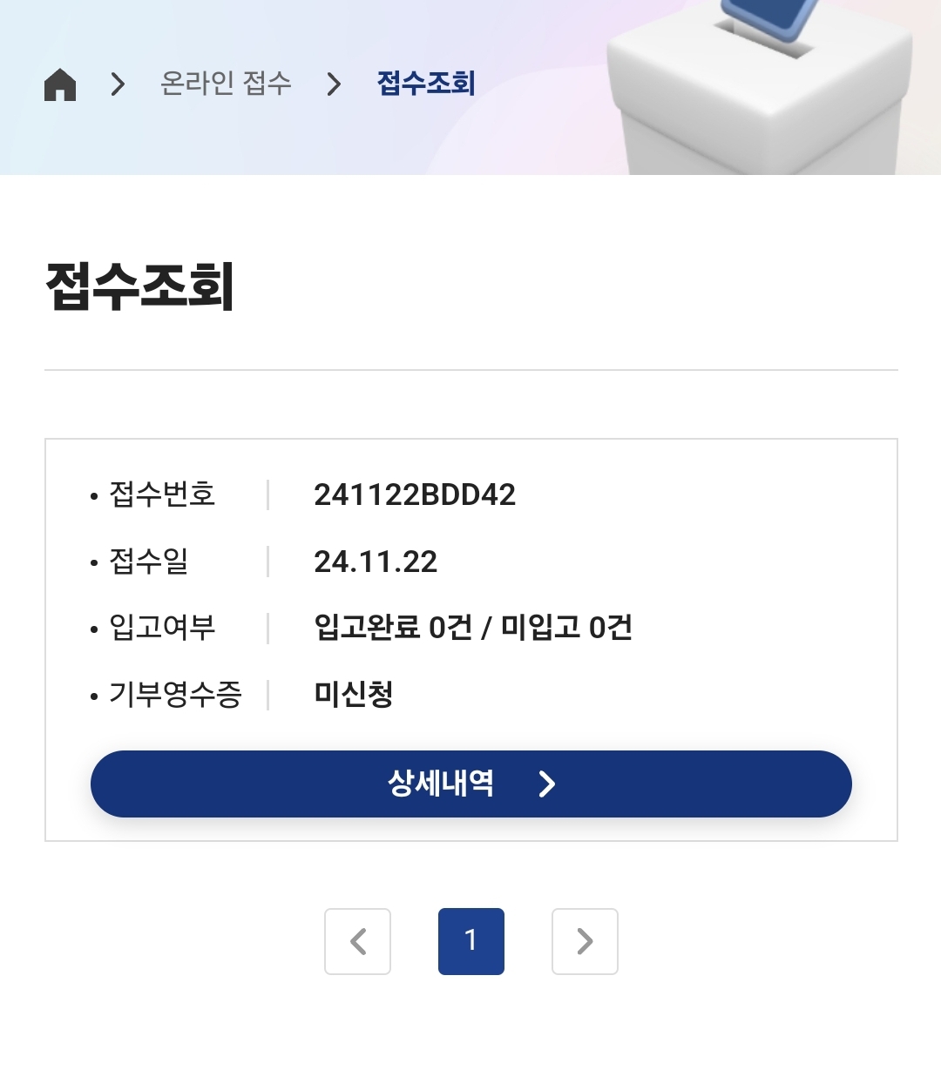The image size is (941, 1090).
Task: Click the 기부영수증 field label
Action: pos(175,695)
